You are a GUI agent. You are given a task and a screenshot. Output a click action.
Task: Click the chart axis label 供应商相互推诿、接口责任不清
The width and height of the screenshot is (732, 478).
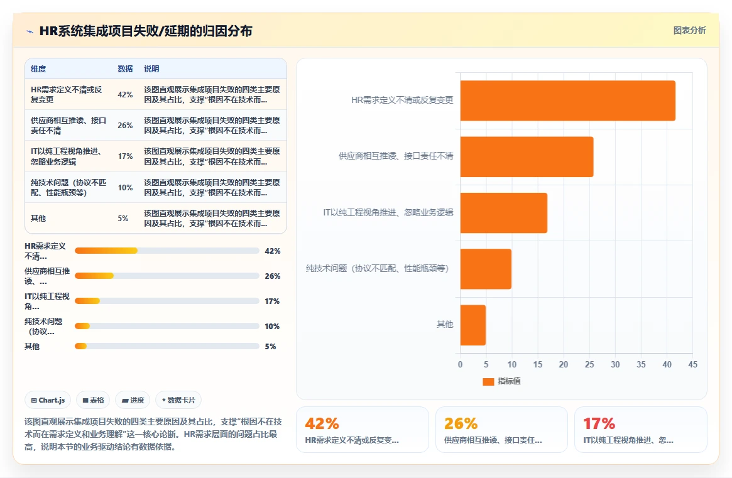[x=396, y=156]
